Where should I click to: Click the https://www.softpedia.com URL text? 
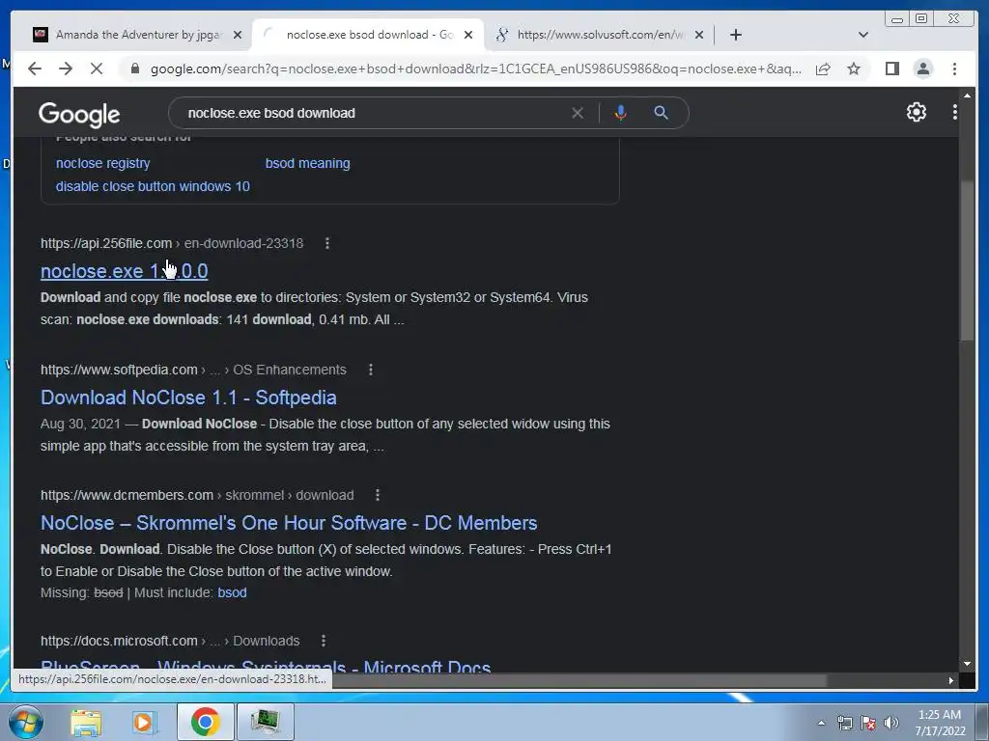click(x=119, y=370)
